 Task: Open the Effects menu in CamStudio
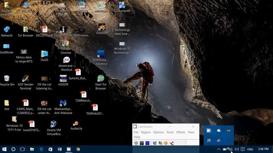pos(180,132)
